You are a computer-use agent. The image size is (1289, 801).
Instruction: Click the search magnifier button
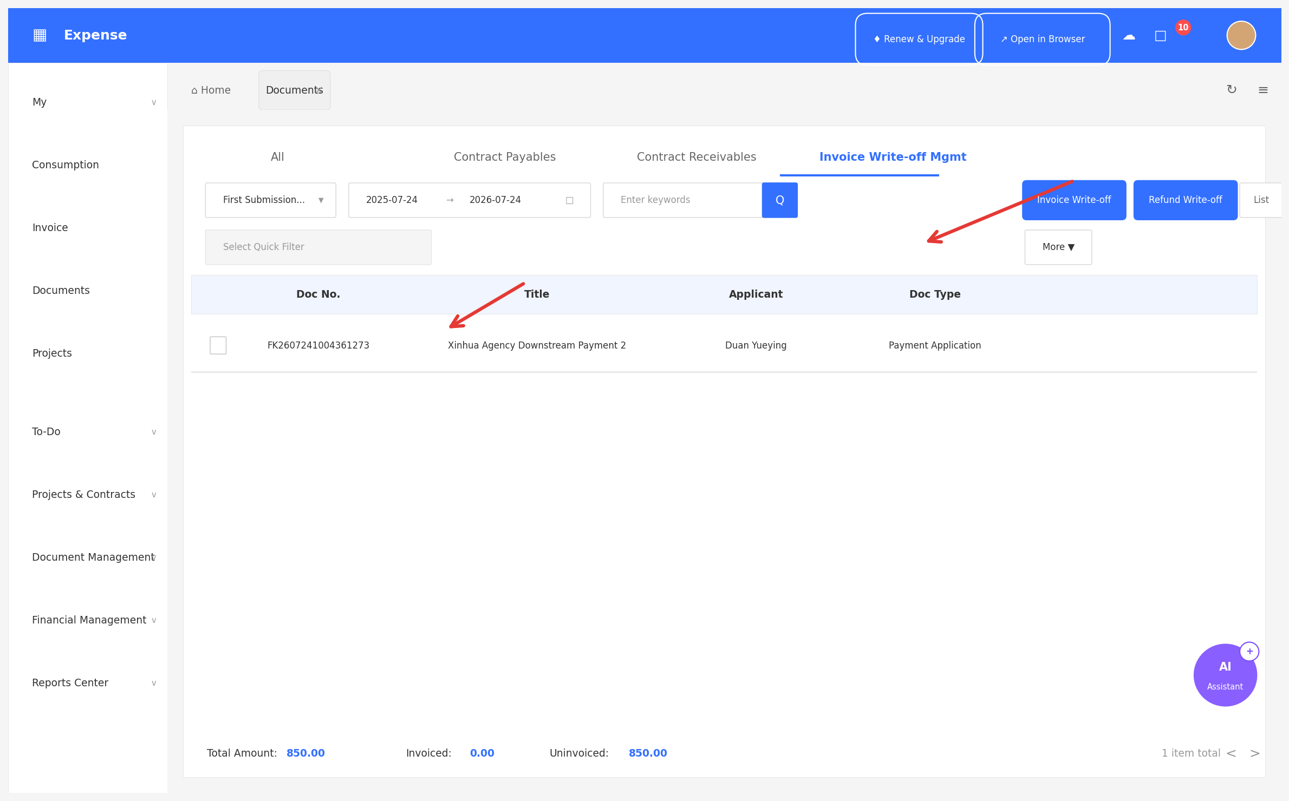[x=779, y=200]
